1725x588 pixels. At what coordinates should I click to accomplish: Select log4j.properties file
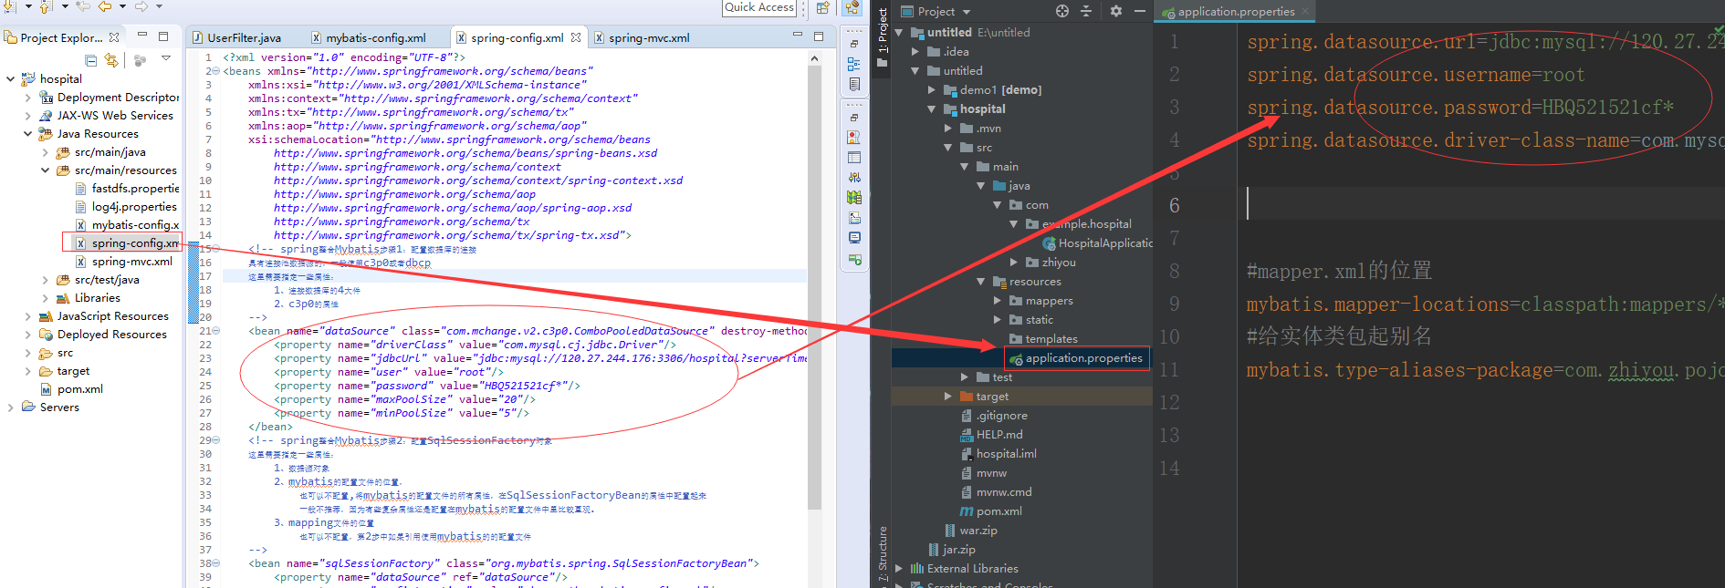pos(126,207)
